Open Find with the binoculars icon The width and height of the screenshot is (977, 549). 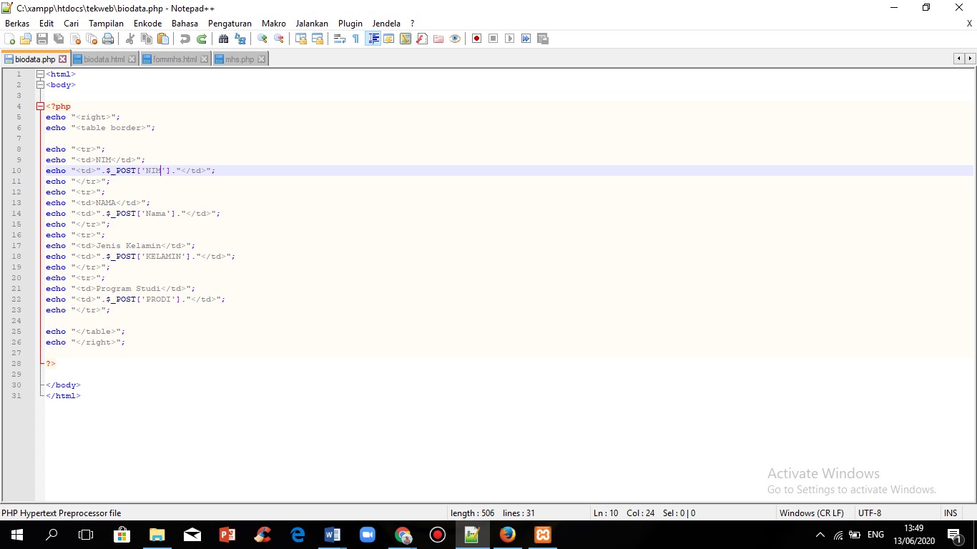click(x=224, y=39)
